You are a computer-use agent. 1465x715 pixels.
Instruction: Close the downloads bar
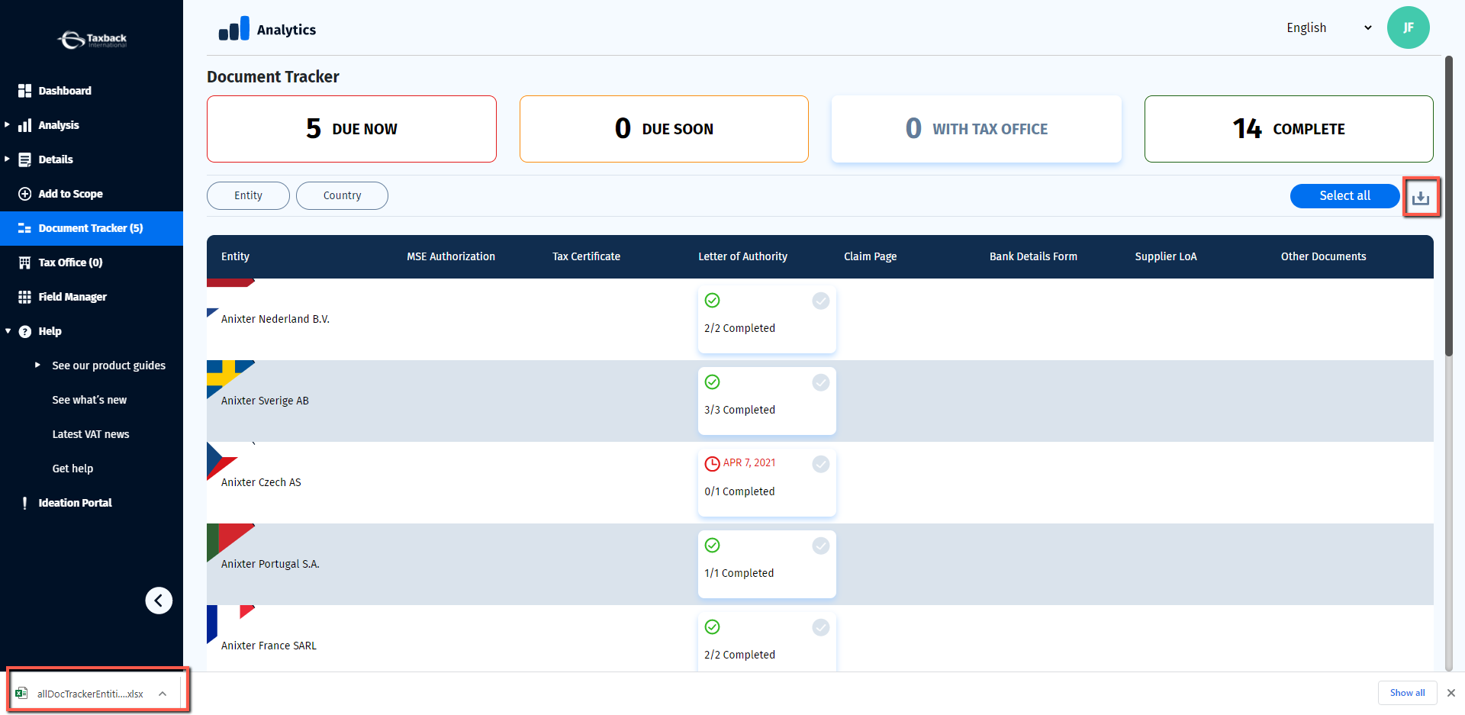[1451, 693]
